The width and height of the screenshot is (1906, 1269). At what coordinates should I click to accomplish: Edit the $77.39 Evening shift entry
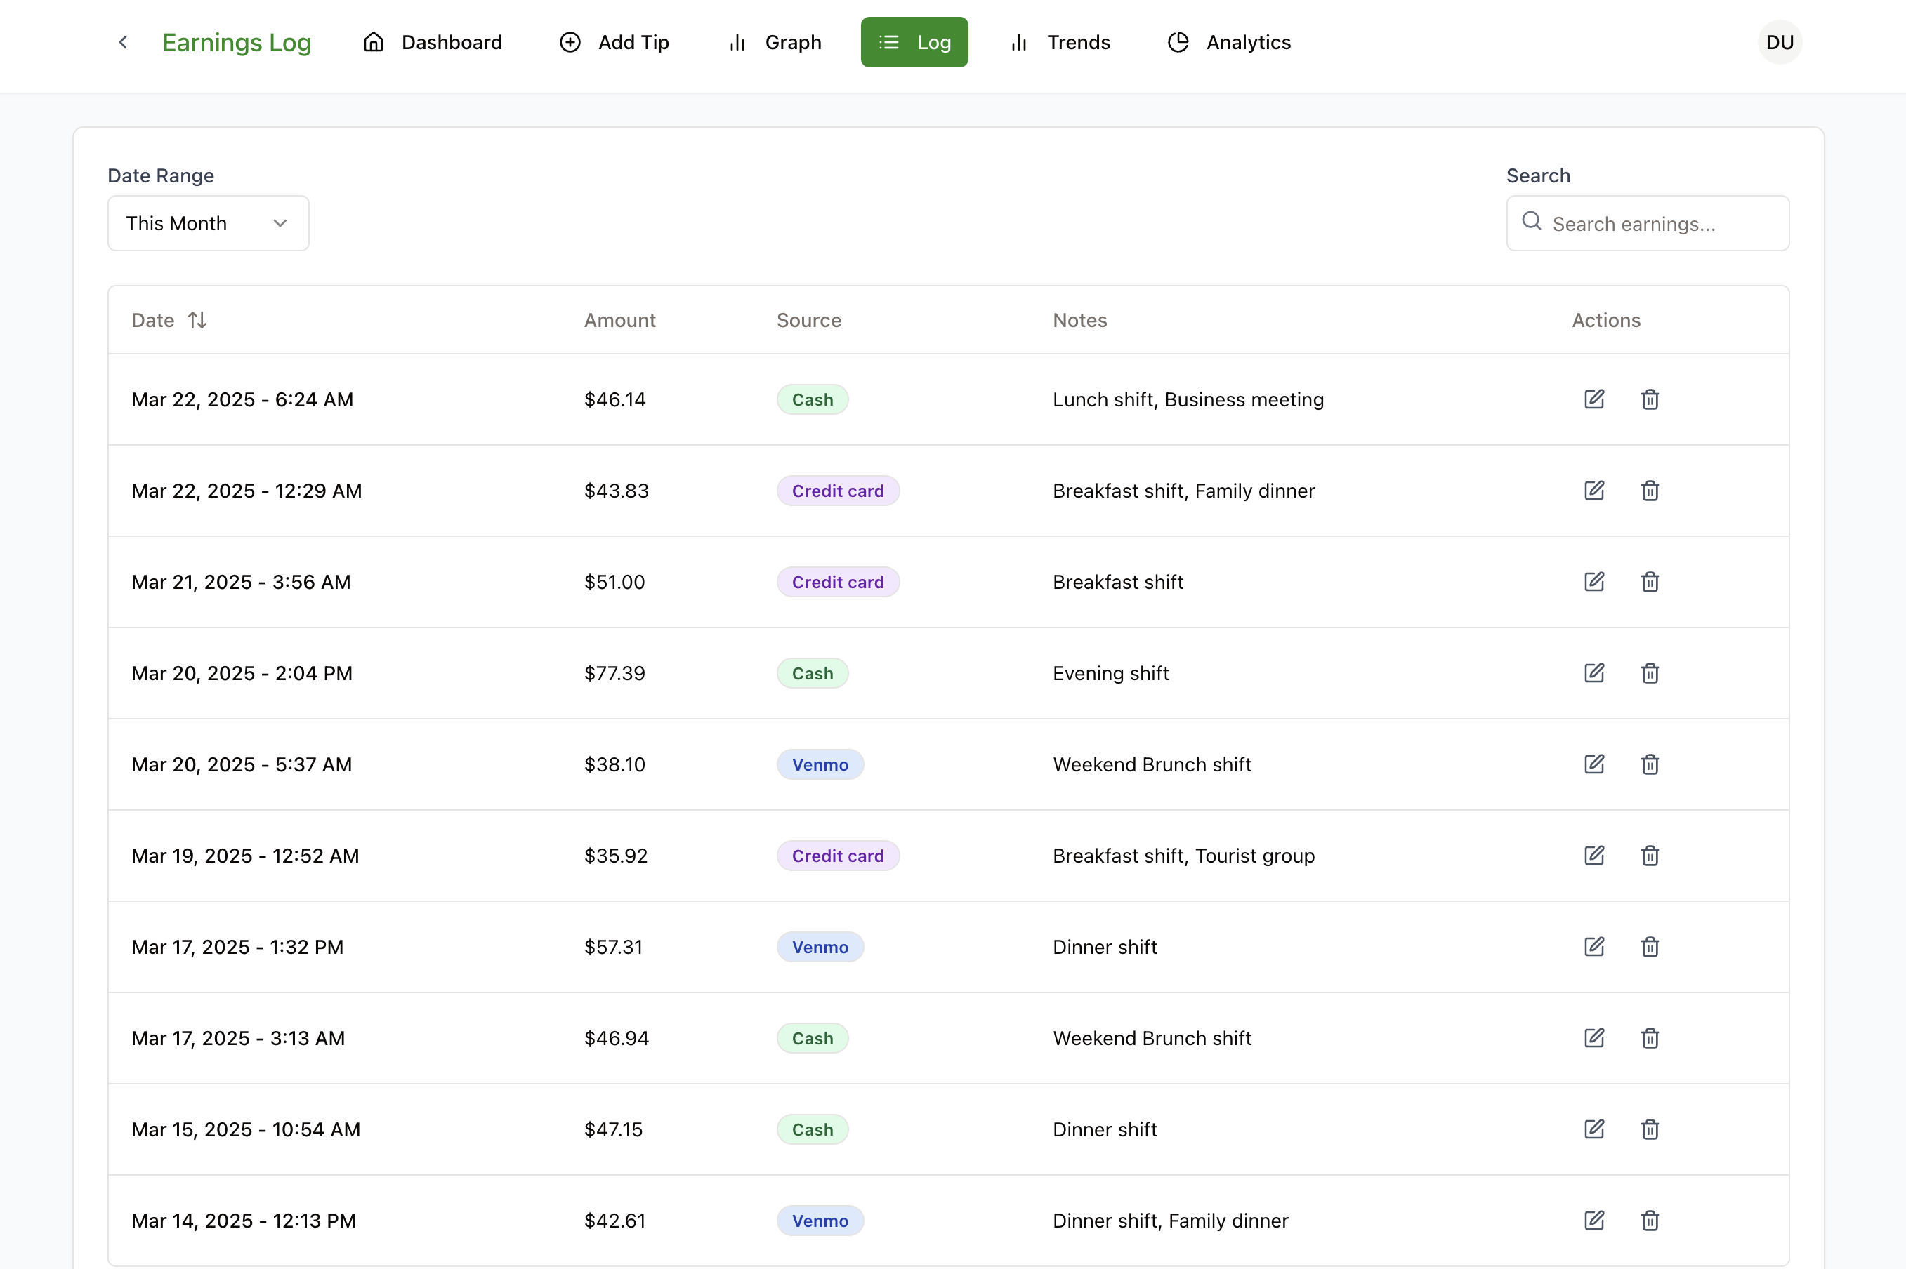(1593, 673)
